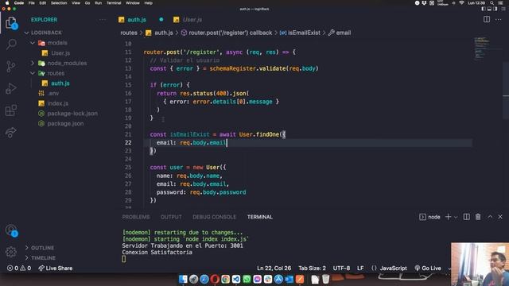The height and width of the screenshot is (286, 509).
Task: Open the Run and Debug view
Action: coord(10,88)
